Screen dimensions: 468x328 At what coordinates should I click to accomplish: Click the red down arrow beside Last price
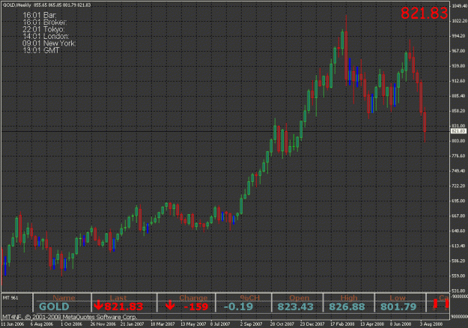tap(98, 306)
